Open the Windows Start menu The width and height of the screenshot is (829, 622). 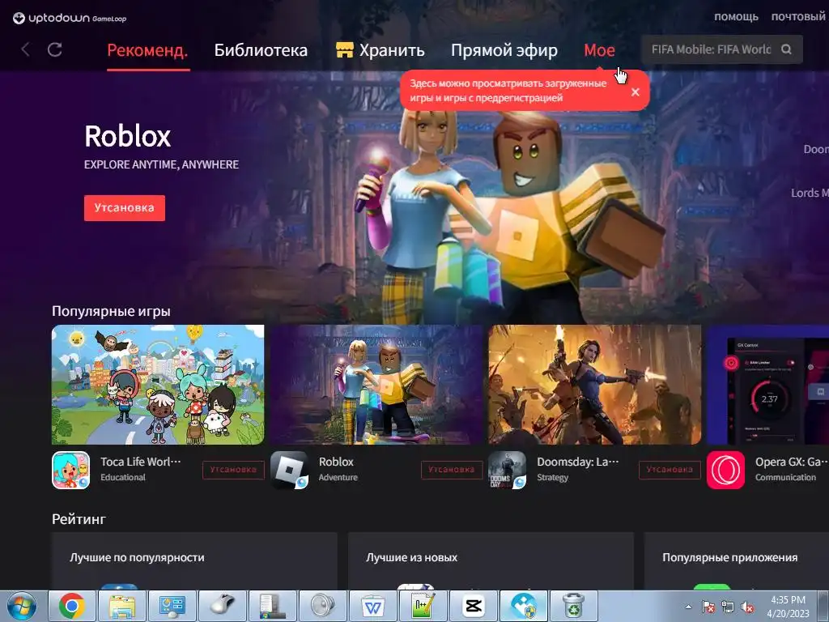[22, 606]
